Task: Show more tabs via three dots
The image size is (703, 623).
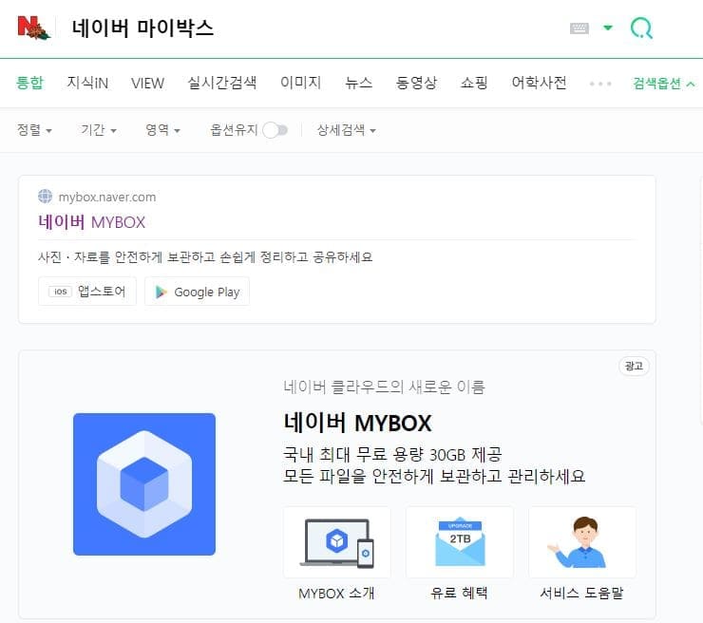Action: [600, 84]
